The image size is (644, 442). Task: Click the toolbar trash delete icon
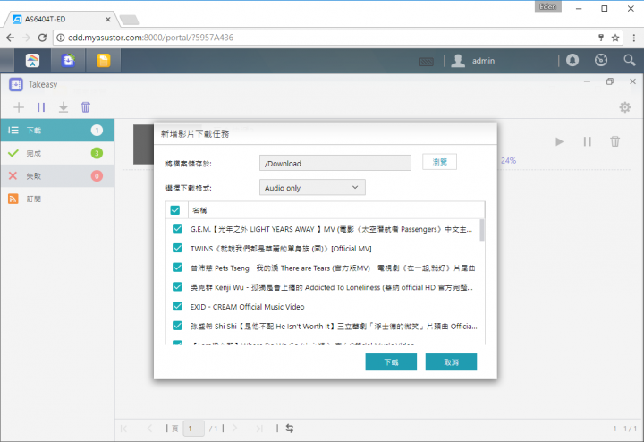tap(86, 107)
